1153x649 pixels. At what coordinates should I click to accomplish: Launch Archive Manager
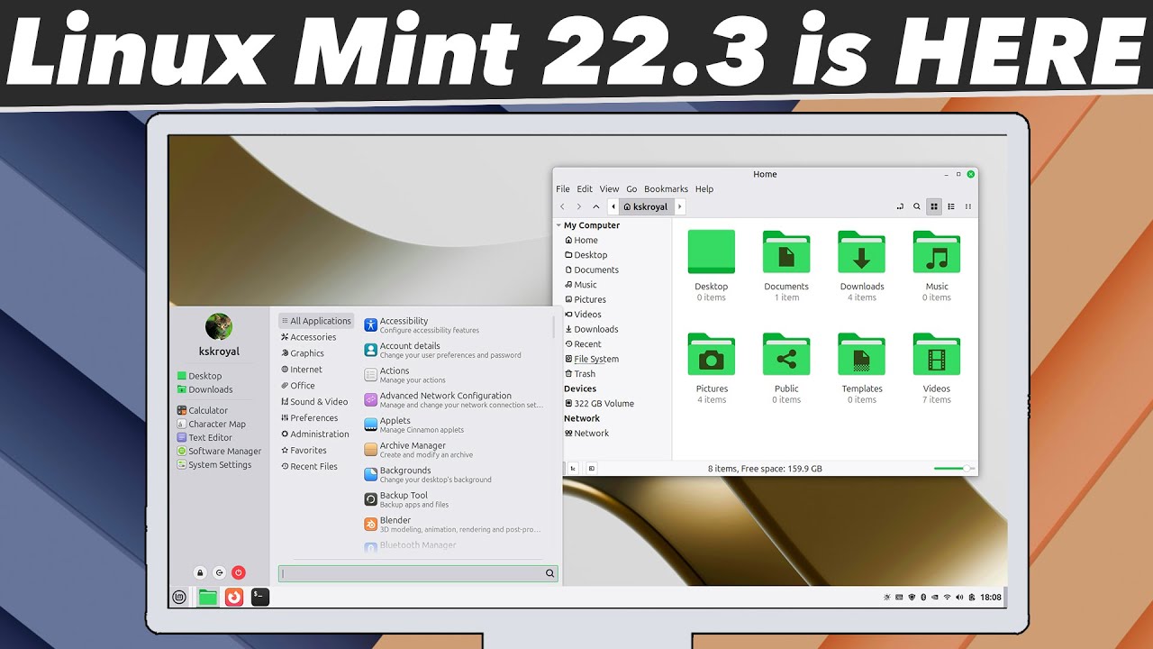pyautogui.click(x=455, y=450)
